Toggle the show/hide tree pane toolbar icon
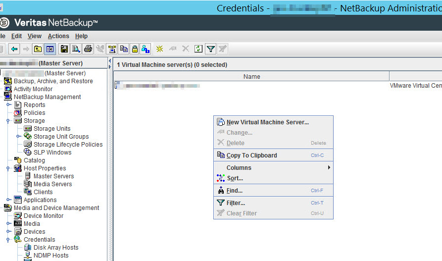Image resolution: width=442 pixels, height=261 pixels. click(50, 49)
